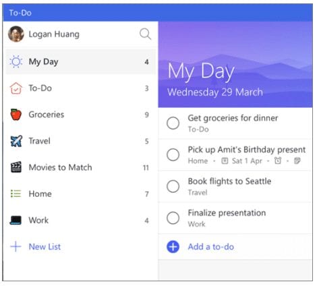Mark Get groceries for dinner complete
The height and width of the screenshot is (286, 317).
(x=173, y=123)
